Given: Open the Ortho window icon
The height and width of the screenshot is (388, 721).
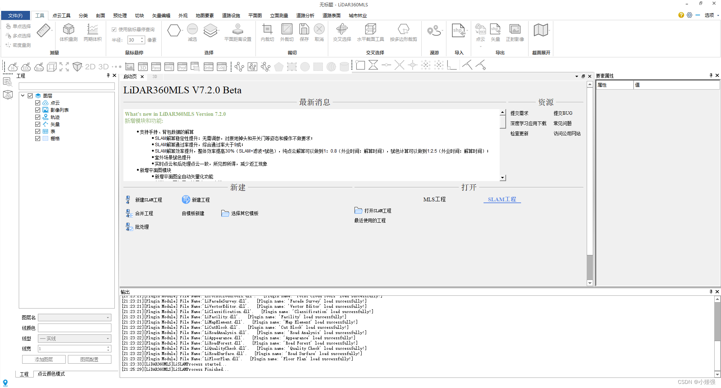Looking at the screenshot, I should click(x=209, y=67).
